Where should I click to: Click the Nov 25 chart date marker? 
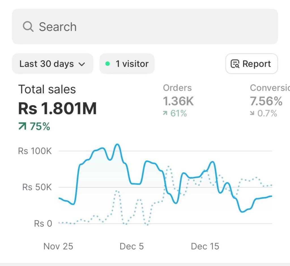coord(58,246)
